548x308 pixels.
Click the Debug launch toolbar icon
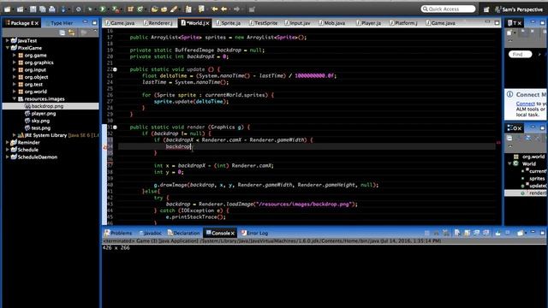[90, 9]
